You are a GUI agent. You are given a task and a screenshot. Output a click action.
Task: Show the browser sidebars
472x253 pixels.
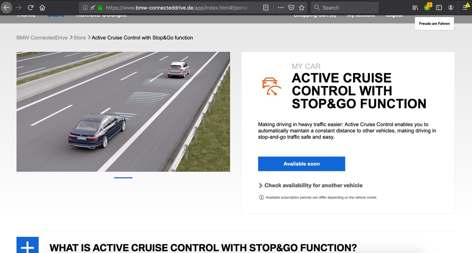pos(439,7)
